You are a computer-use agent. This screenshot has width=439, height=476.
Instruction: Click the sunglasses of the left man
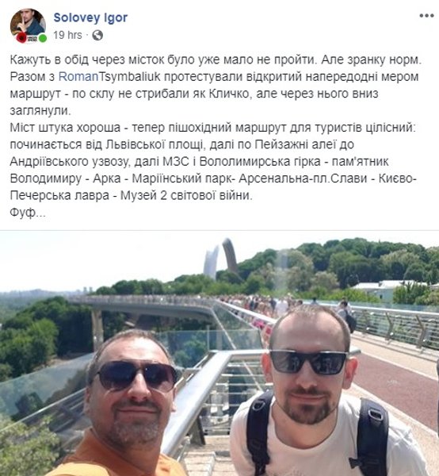[x=137, y=376]
